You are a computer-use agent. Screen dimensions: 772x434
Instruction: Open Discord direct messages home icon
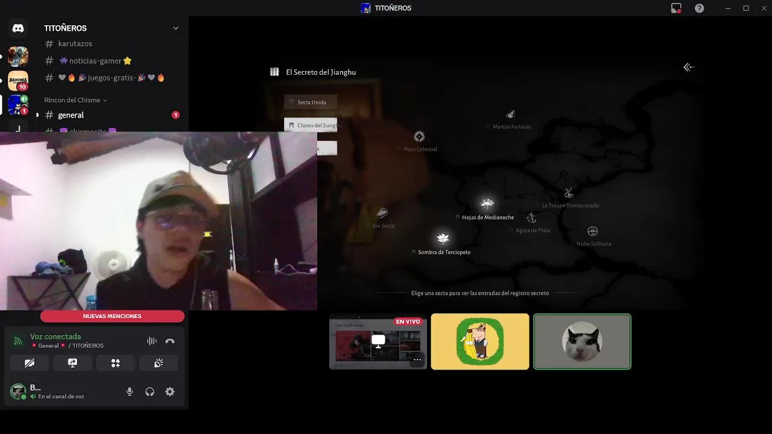pyautogui.click(x=17, y=28)
